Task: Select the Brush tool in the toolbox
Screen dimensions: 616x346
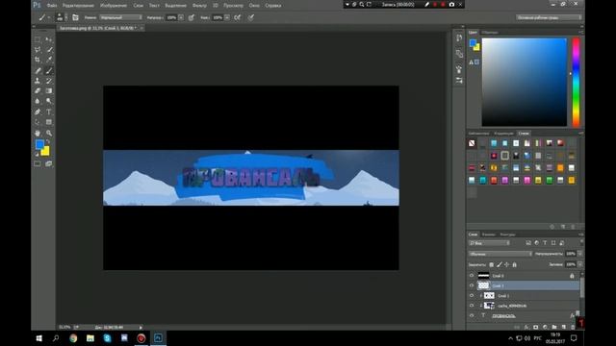Action: (x=49, y=71)
